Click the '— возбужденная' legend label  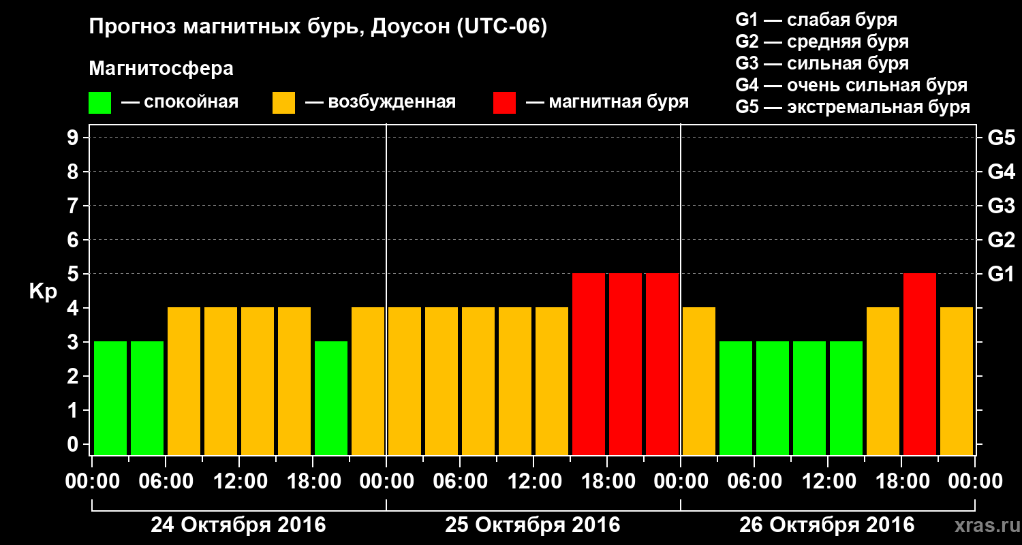pyautogui.click(x=380, y=103)
